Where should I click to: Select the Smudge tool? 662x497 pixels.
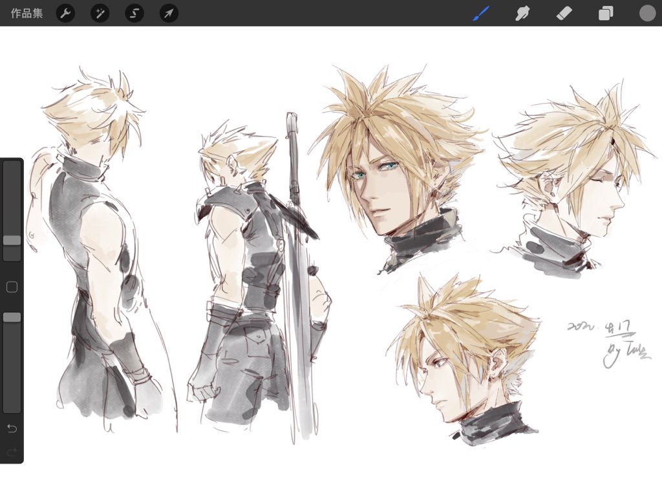click(x=522, y=14)
